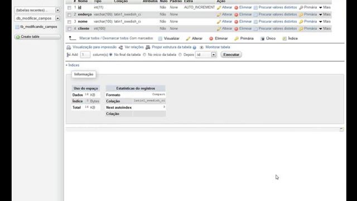Click the Único icon for marked columns
The height and width of the screenshot is (201, 357).
click(263, 39)
